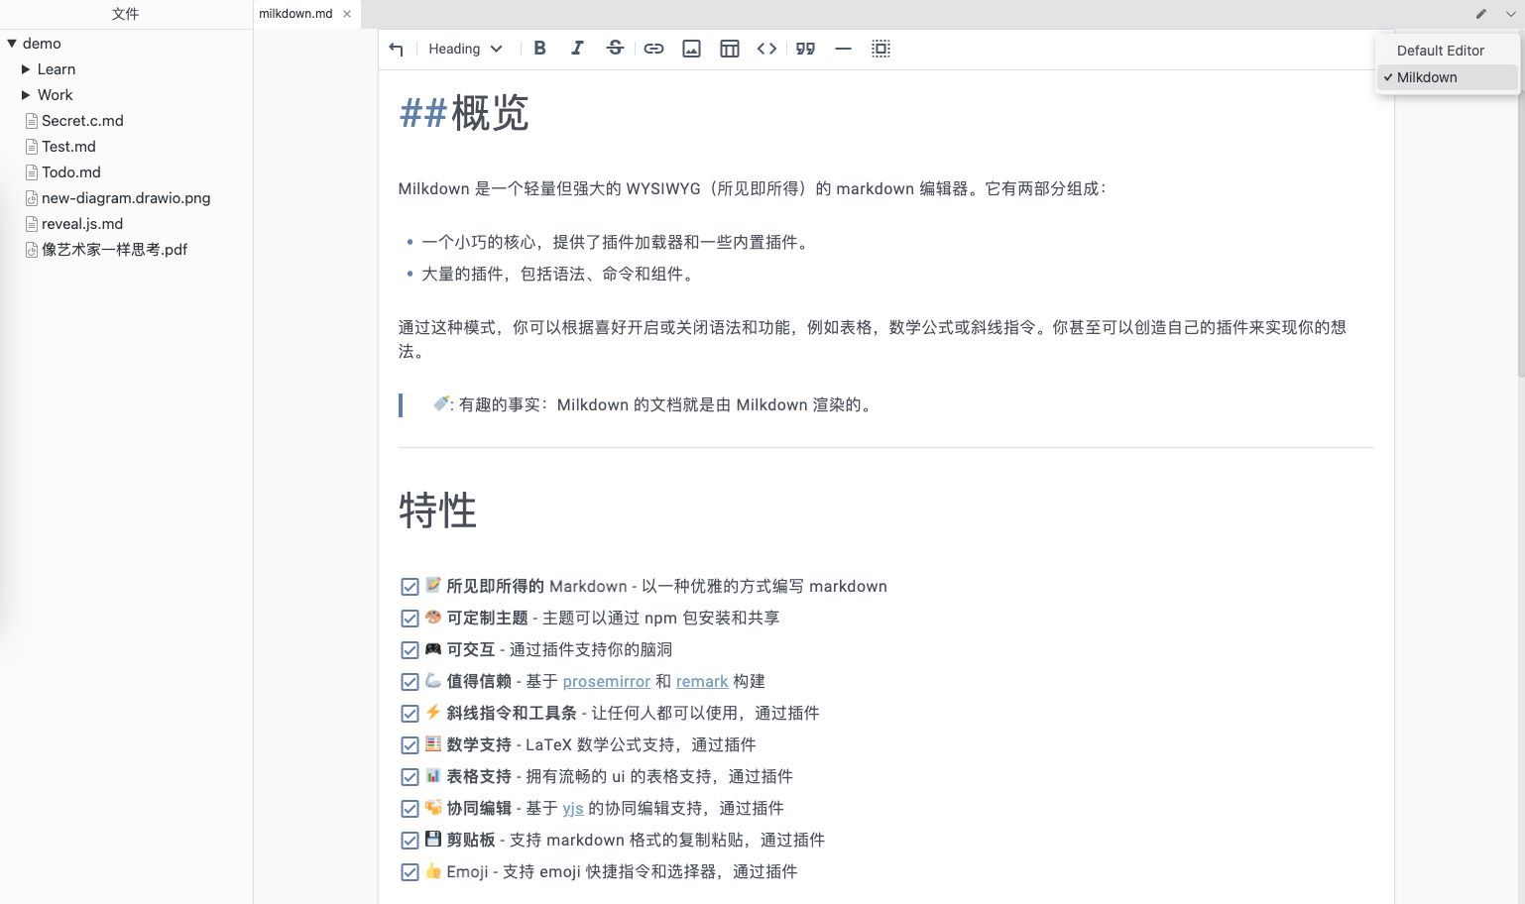Click the reveal.js.md file icon
The width and height of the screenshot is (1525, 904).
[32, 224]
